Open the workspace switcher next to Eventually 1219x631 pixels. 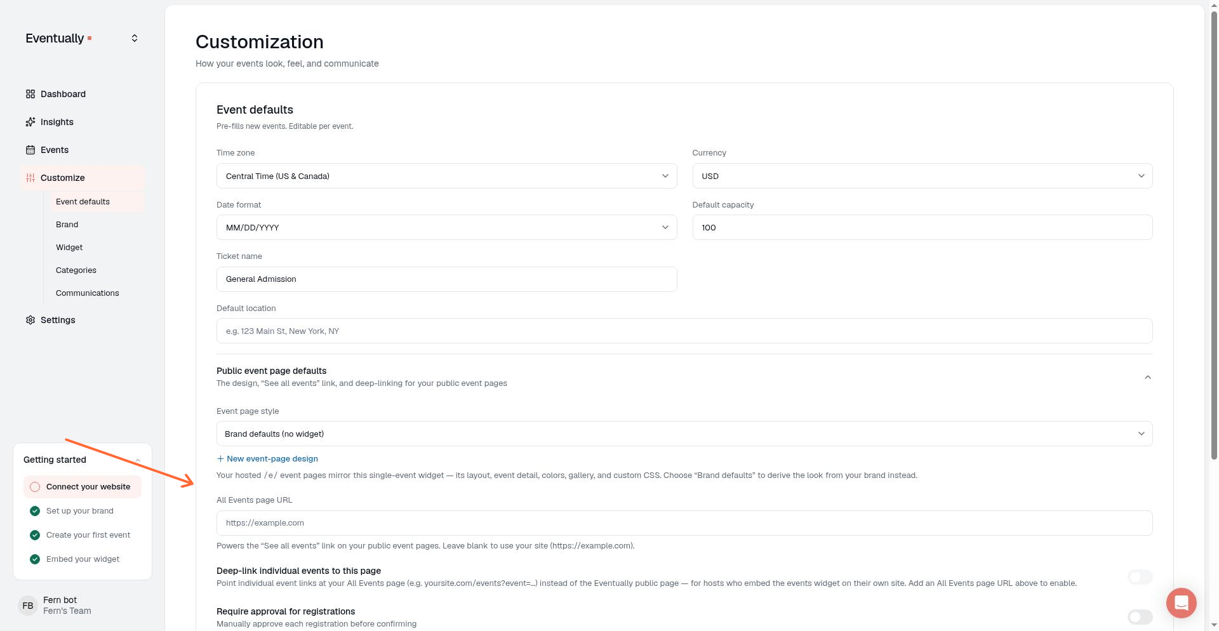135,38
